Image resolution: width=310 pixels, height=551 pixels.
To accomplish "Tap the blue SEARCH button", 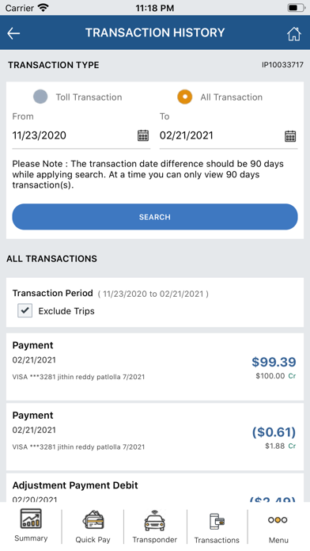I will click(155, 217).
